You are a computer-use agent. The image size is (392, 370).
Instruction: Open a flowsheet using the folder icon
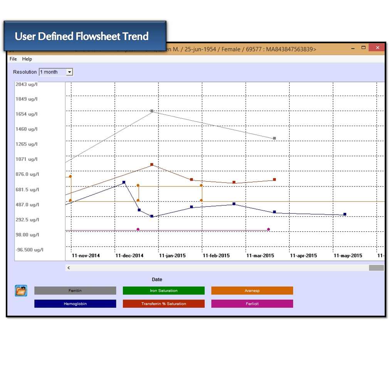click(x=21, y=291)
